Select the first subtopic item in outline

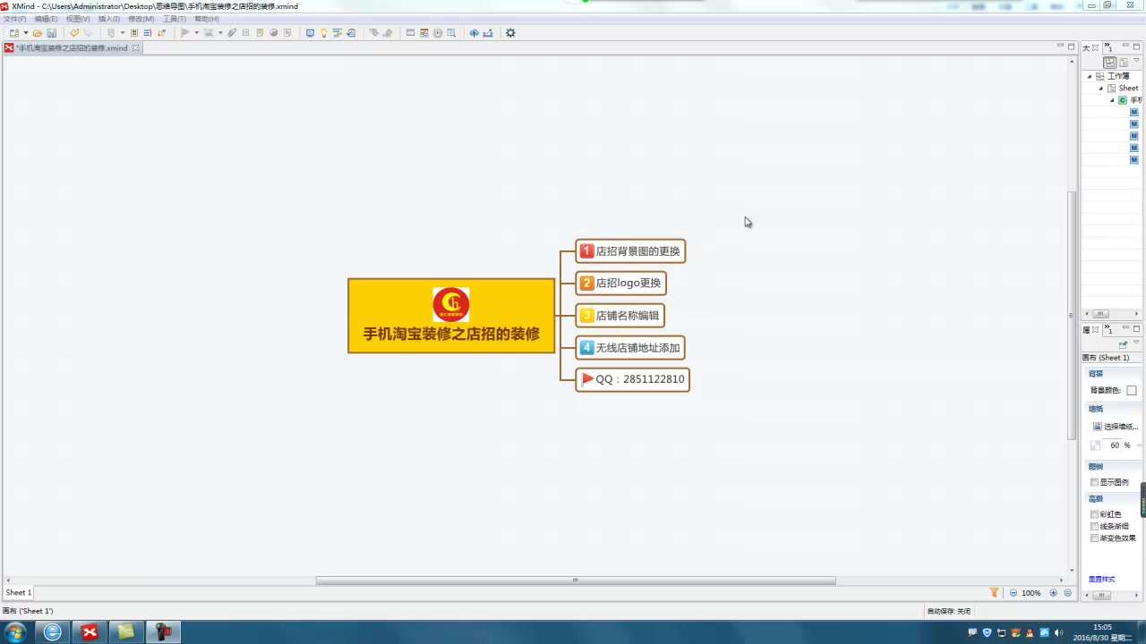pos(1134,113)
